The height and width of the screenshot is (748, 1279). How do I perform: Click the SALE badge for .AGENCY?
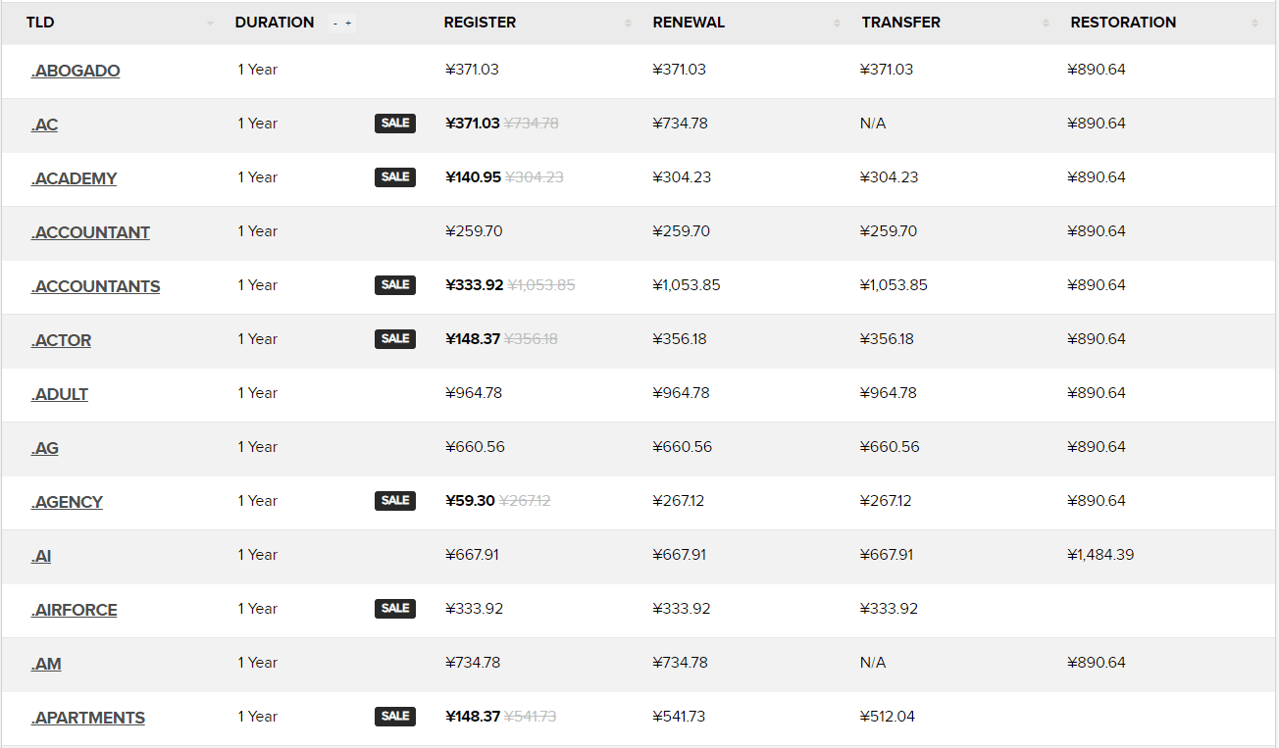(395, 501)
